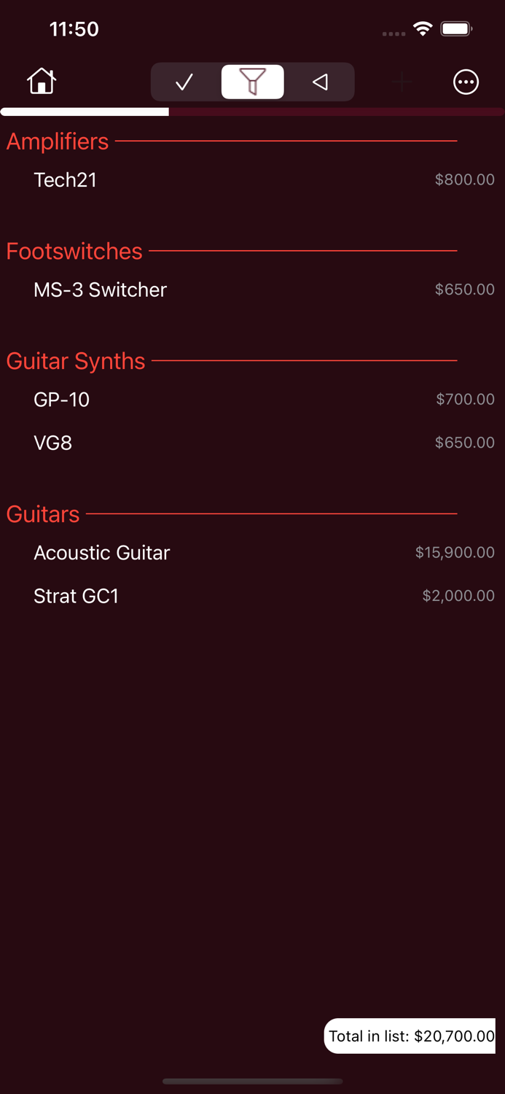The image size is (505, 1094).
Task: Open the home screen
Action: (42, 82)
